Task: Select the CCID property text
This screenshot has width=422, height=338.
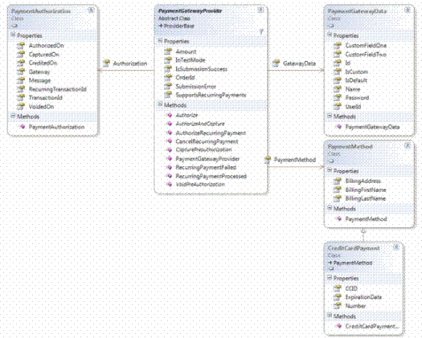Action: [x=351, y=288]
